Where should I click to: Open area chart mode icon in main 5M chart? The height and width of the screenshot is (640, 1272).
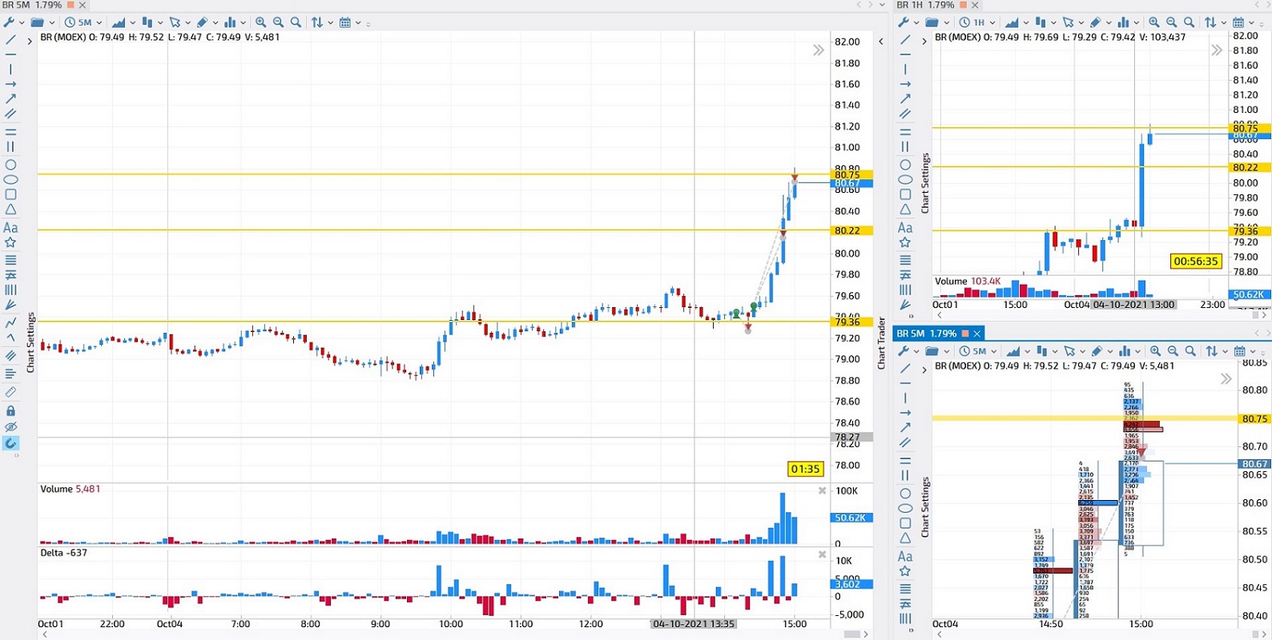tap(119, 22)
